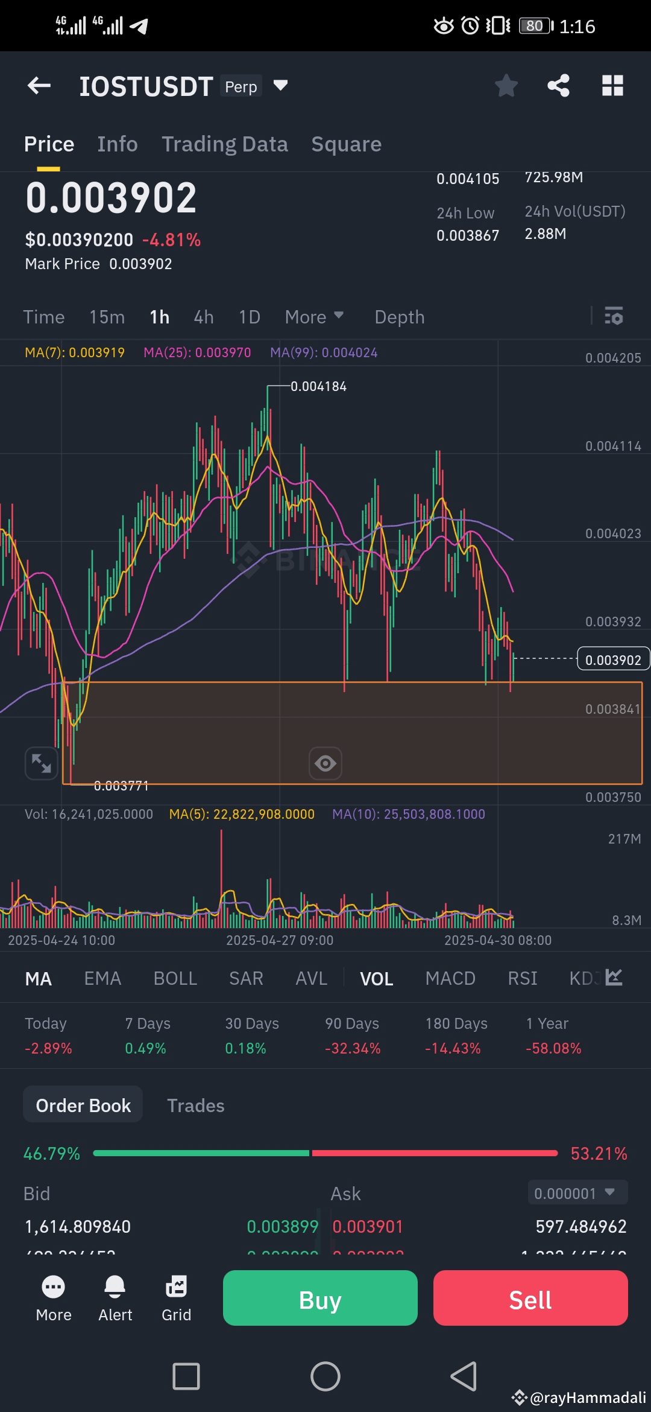
Task: Select the Time chart interval
Action: coord(44,317)
